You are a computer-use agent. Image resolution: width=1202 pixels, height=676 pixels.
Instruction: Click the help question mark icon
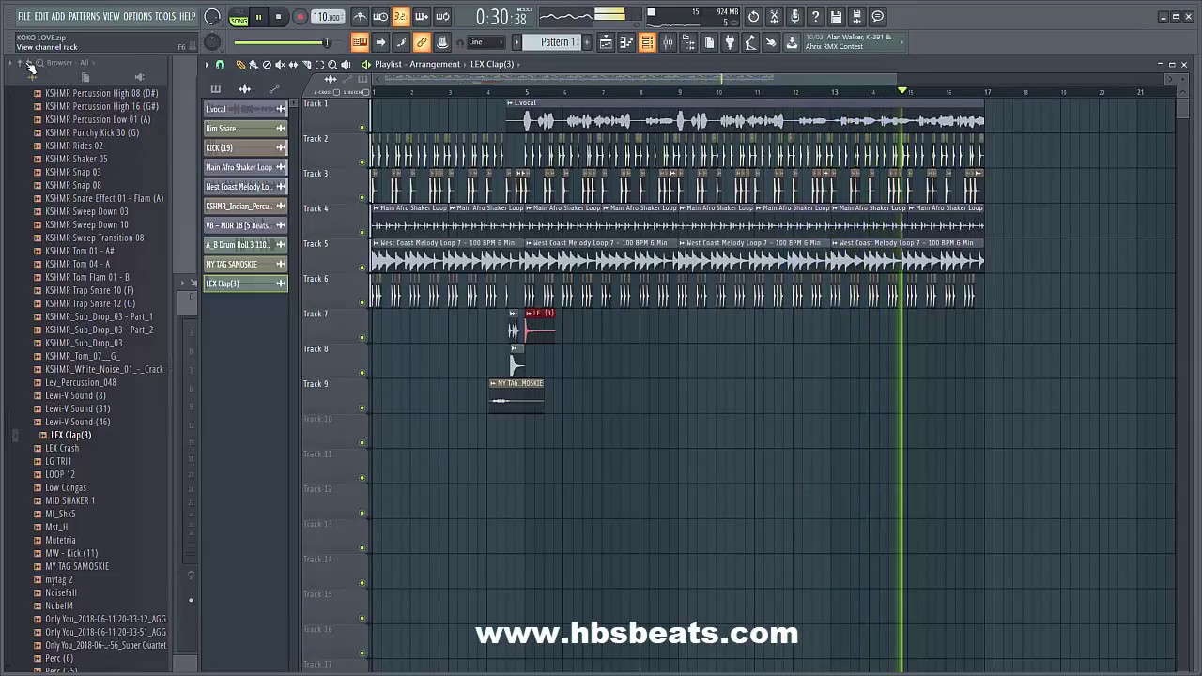[x=816, y=17]
